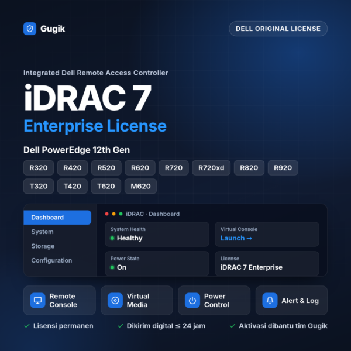Viewport: 351px width, 351px height.
Task: Open the Configuration sidebar item
Action: point(51,260)
